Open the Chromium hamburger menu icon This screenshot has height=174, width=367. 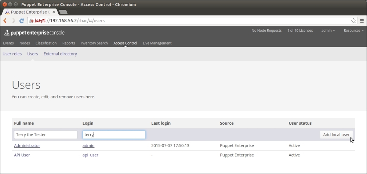[361, 21]
